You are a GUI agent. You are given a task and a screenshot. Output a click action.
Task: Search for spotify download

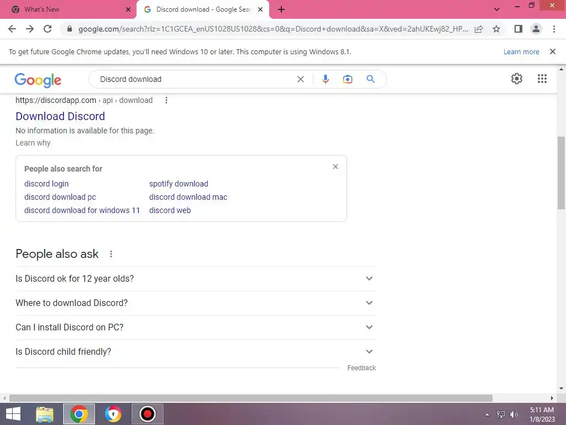pos(179,184)
